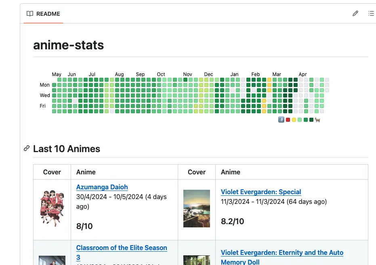The width and height of the screenshot is (376, 265).
Task: Click the Fri weekday label
Action: tap(43, 106)
